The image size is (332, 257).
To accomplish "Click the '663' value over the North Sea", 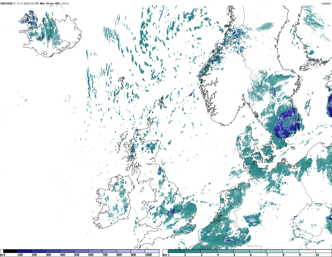I will [232, 174].
